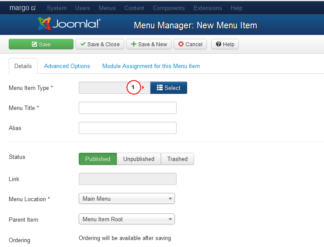Switch to Advanced Options tab
This screenshot has height=247, width=324.
[67, 66]
